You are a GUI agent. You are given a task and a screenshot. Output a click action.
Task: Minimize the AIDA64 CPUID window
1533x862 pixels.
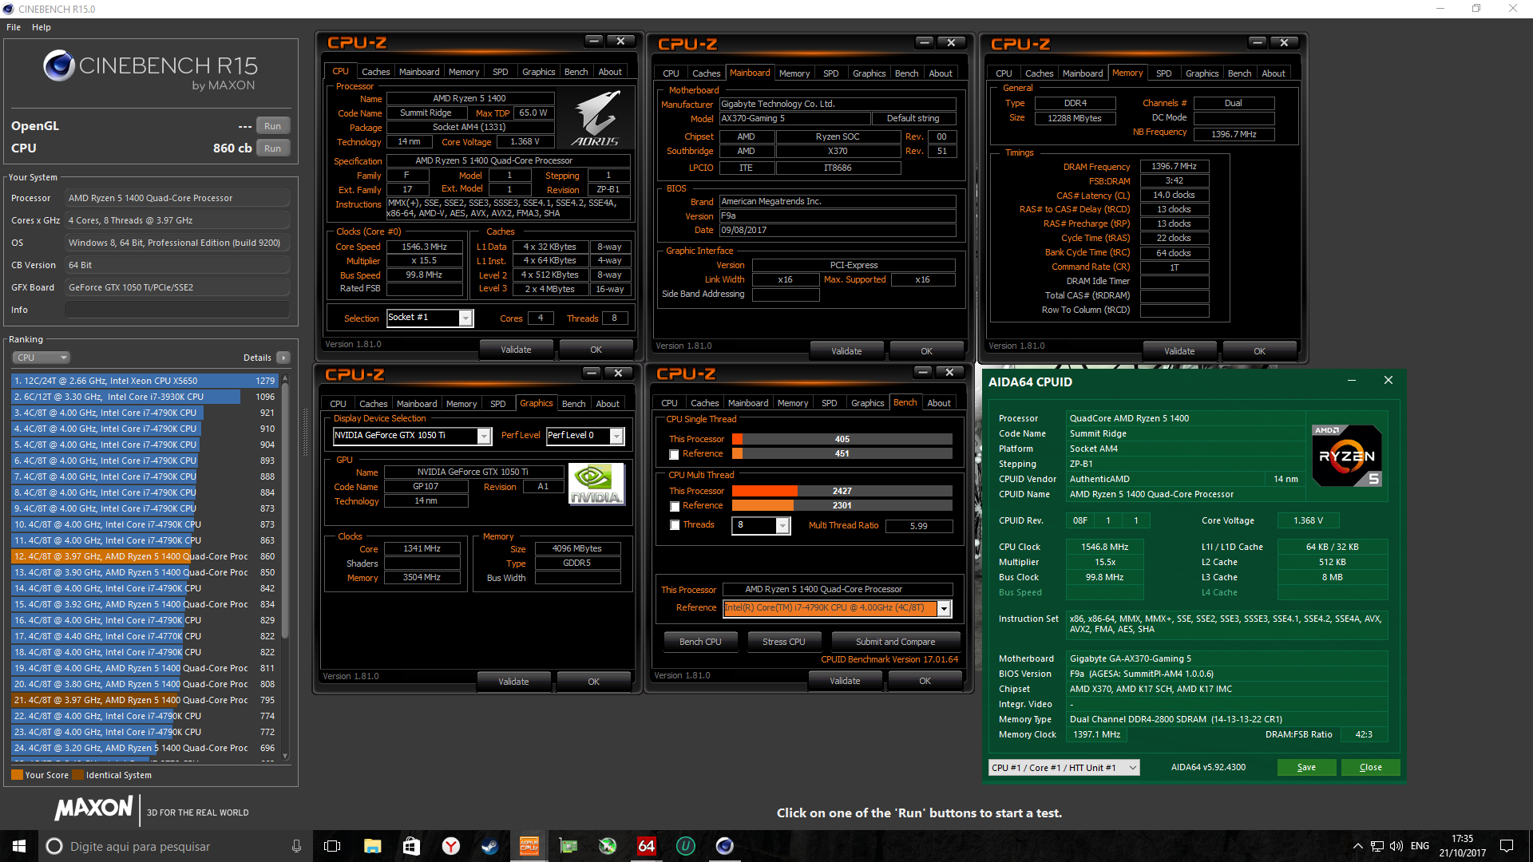(1352, 381)
